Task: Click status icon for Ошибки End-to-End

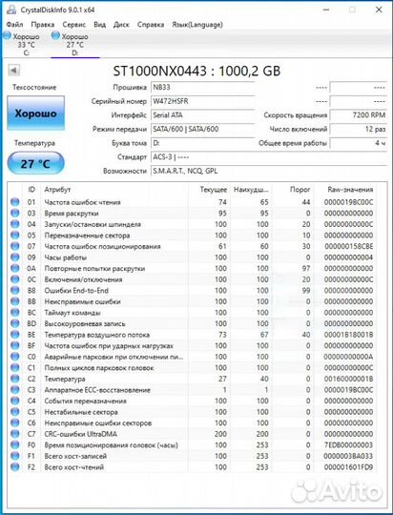Action: [15, 290]
